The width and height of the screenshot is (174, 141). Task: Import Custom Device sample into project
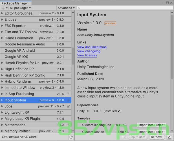(x=151, y=132)
